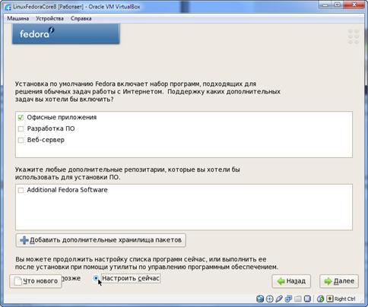This screenshot has height=307, width=368.
Task: Close the VirtualBox window
Action: (354, 5)
